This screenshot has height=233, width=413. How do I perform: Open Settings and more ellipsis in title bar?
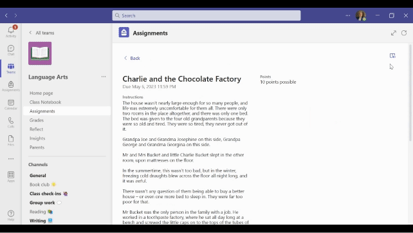point(348,15)
